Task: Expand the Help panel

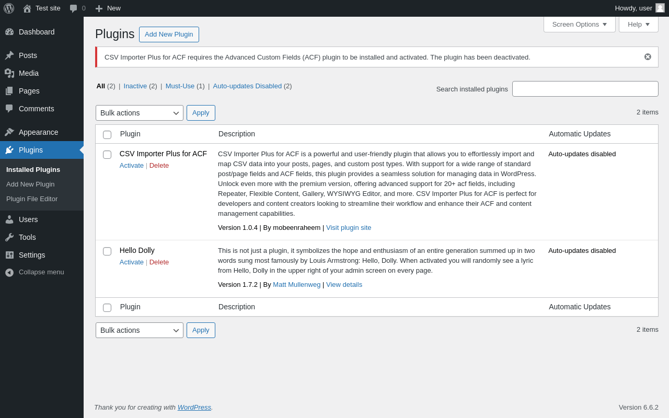Action: click(x=639, y=24)
